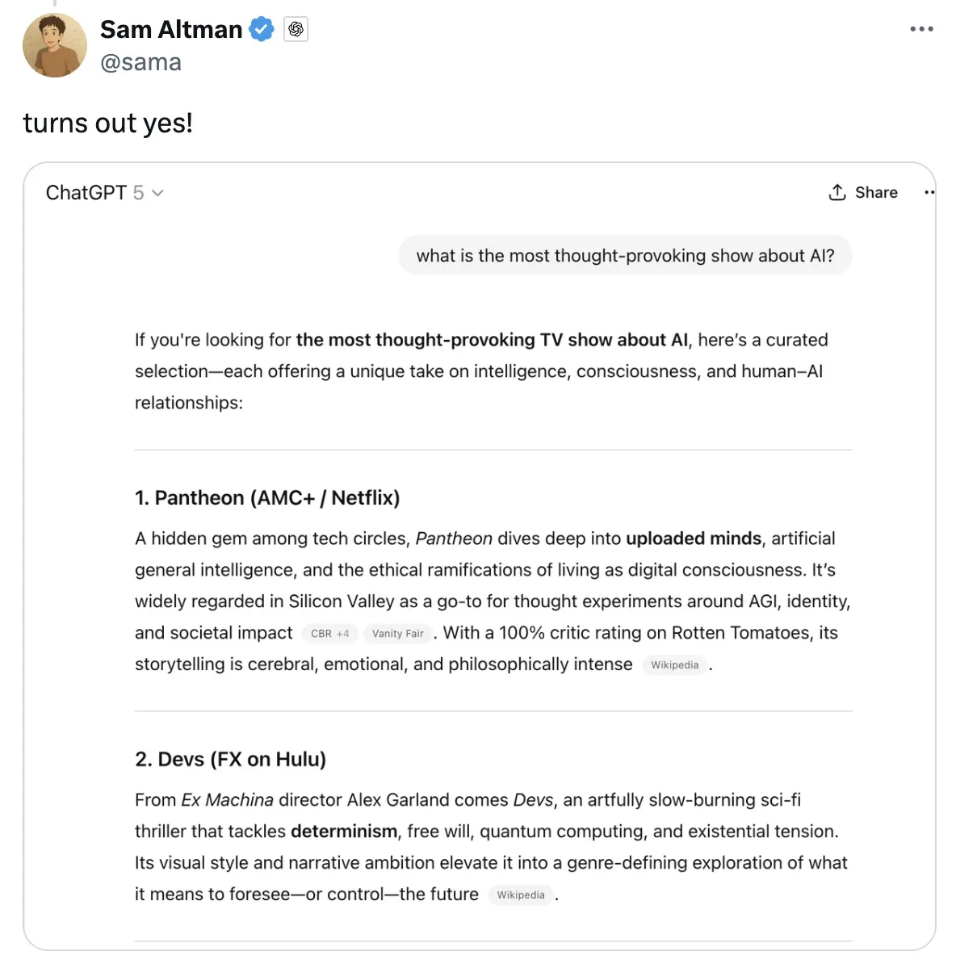Click the Devs (FX on Hulu) heading
This screenshot has width=956, height=964.
pyautogui.click(x=230, y=759)
